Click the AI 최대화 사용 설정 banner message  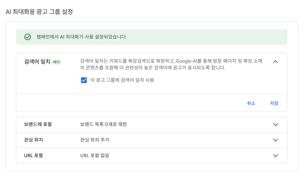(x=82, y=37)
